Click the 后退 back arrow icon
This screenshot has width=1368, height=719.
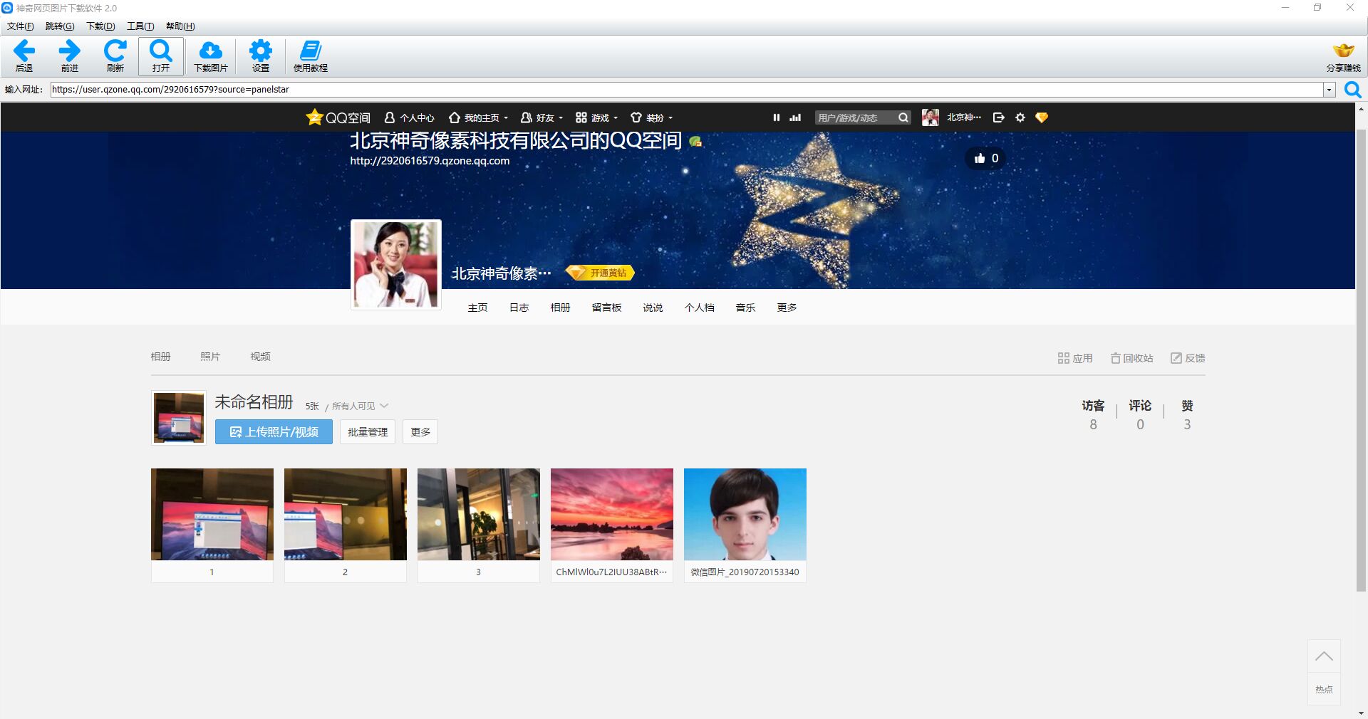24,51
